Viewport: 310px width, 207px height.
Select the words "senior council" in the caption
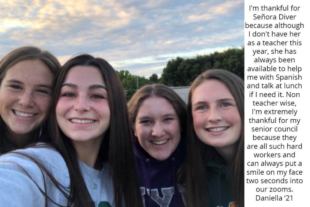pos(274,129)
